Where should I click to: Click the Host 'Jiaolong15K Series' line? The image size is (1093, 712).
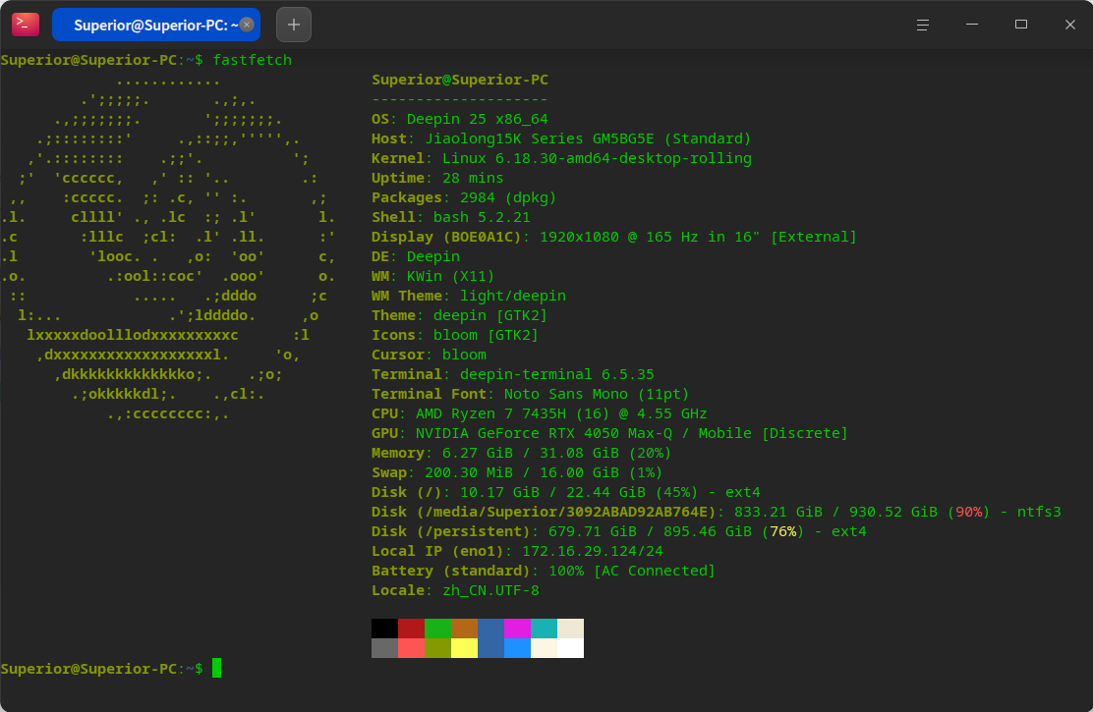click(561, 138)
